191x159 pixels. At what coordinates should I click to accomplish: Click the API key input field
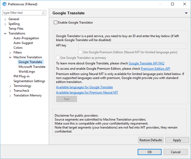[132, 46]
